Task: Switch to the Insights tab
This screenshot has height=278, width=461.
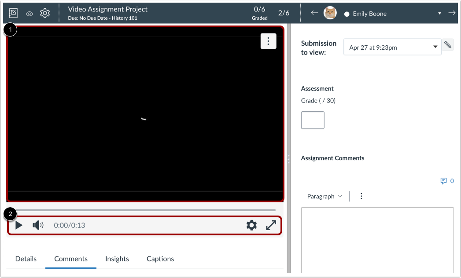Action: tap(117, 259)
